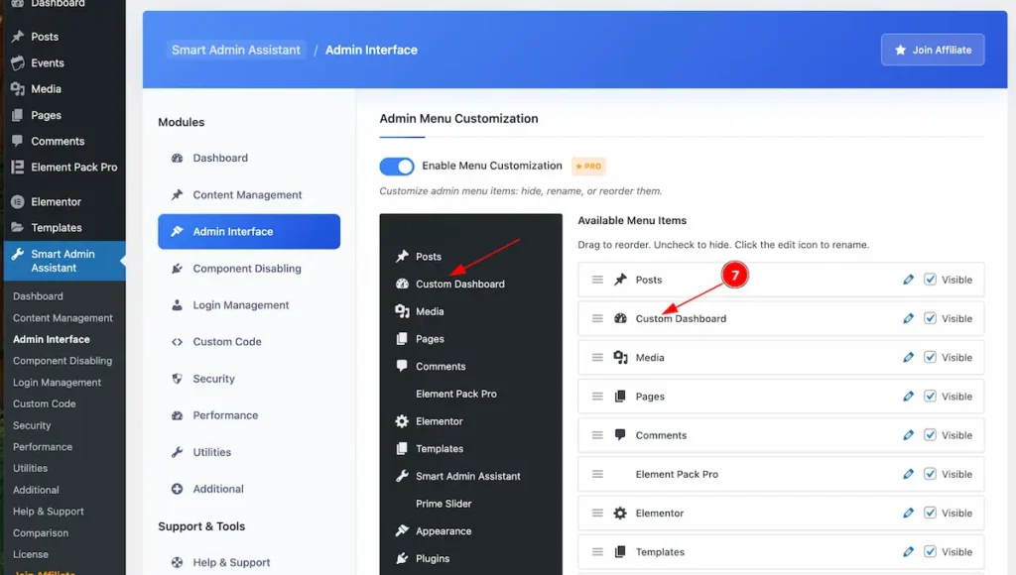This screenshot has height=575, width=1016.
Task: Click the pencil edit icon for Element Pack Pro
Action: [908, 474]
